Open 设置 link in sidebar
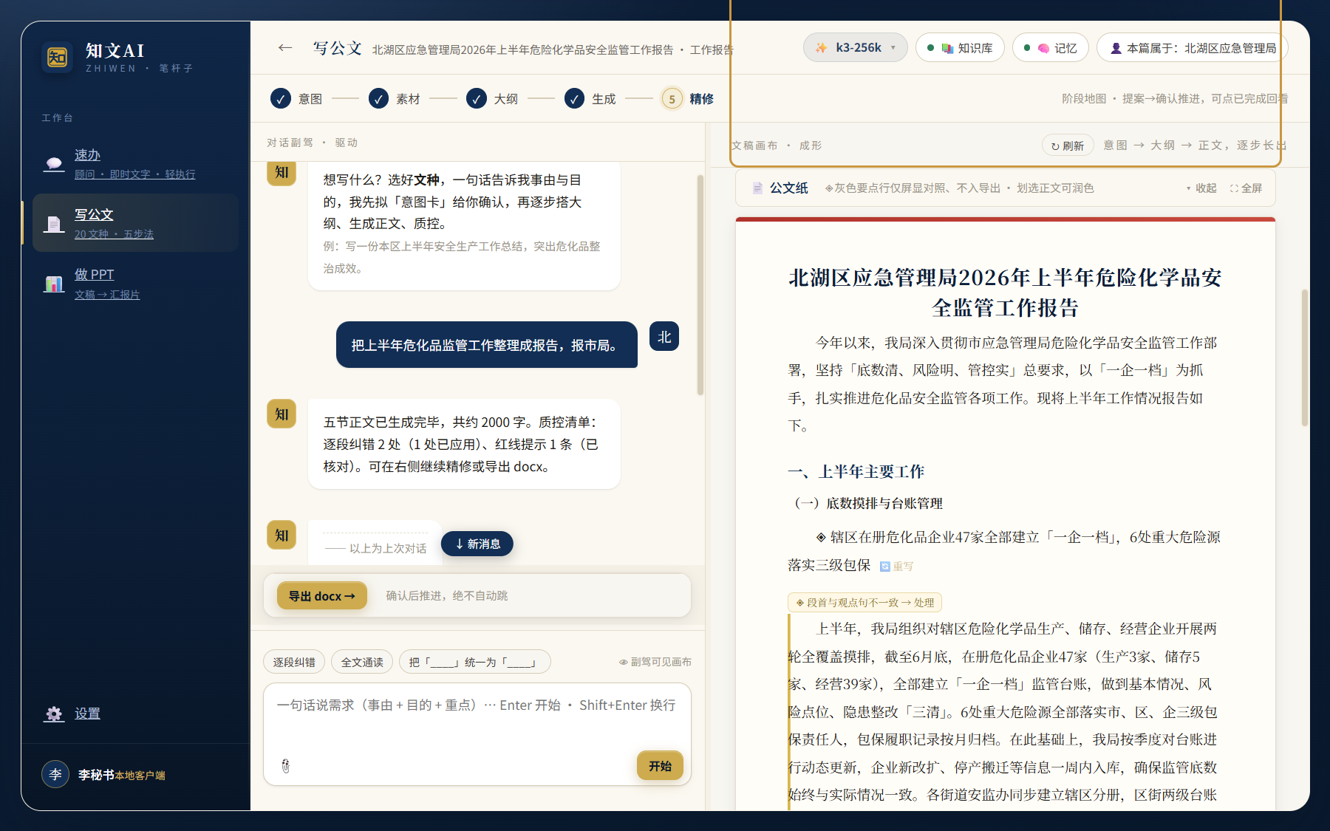1330x831 pixels. click(x=87, y=714)
